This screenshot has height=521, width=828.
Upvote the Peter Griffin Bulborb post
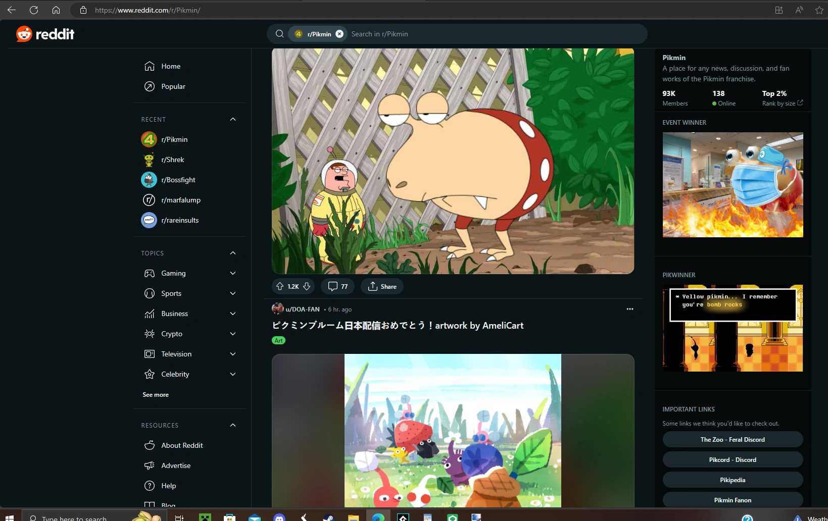point(280,286)
